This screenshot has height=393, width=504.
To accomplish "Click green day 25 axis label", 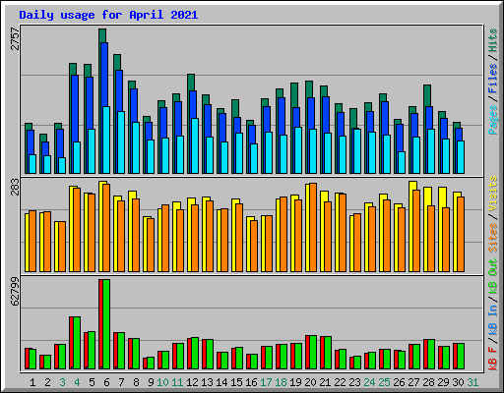I will pos(384,382).
